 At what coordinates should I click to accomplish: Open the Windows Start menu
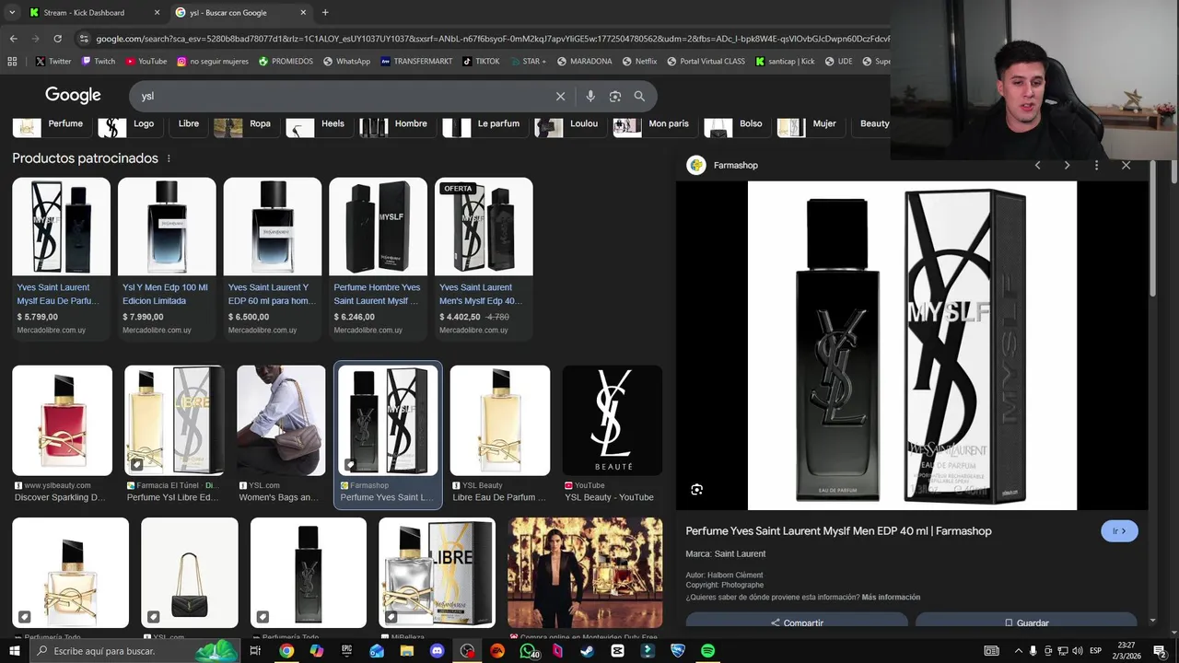[x=14, y=651]
